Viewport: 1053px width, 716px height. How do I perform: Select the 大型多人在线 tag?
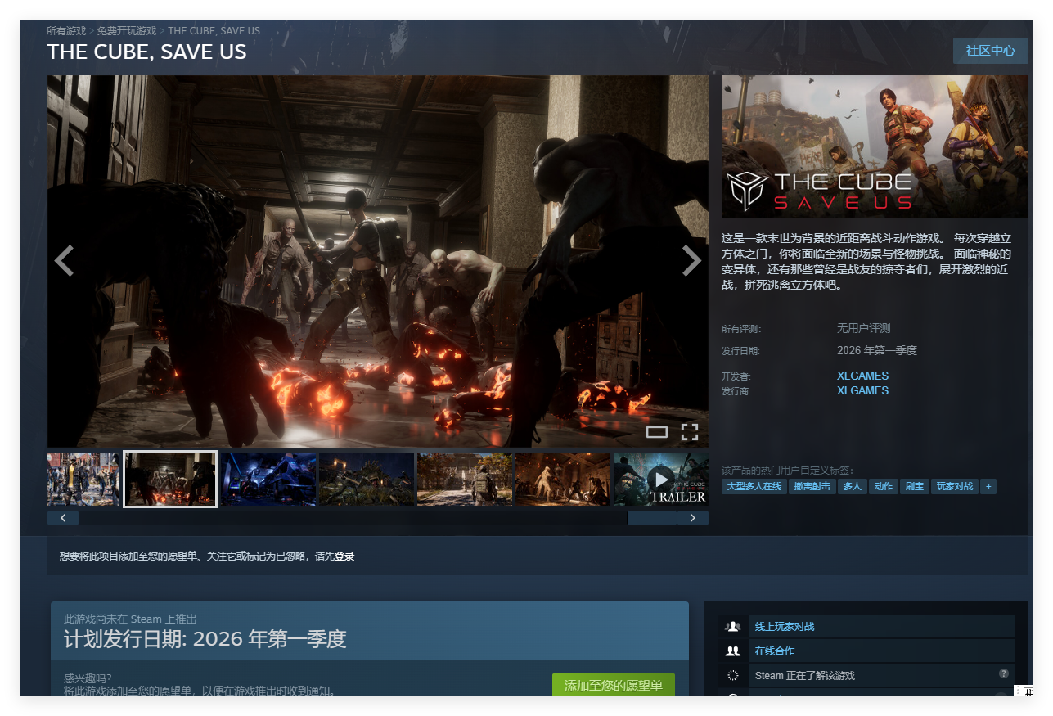coord(754,486)
